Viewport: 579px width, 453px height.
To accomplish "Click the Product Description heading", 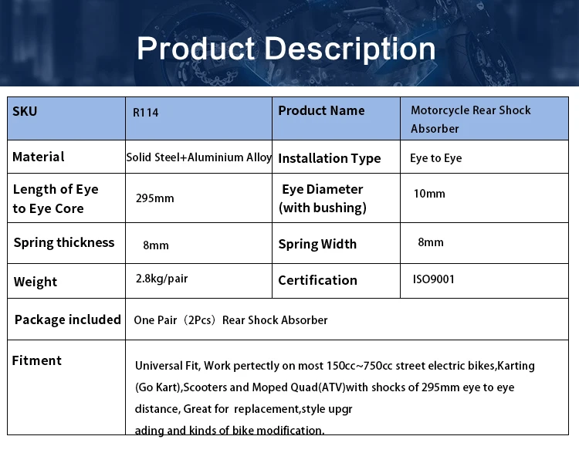I will tap(286, 49).
